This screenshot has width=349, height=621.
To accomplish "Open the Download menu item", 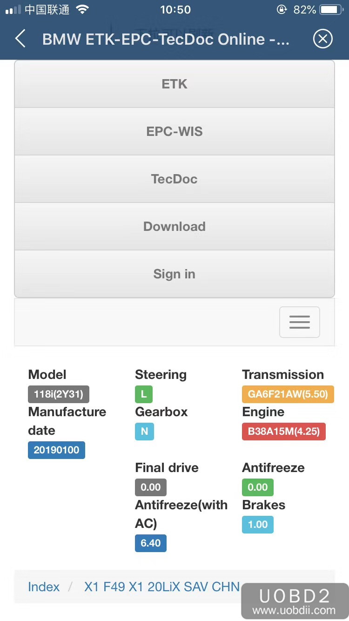I will coord(174,226).
